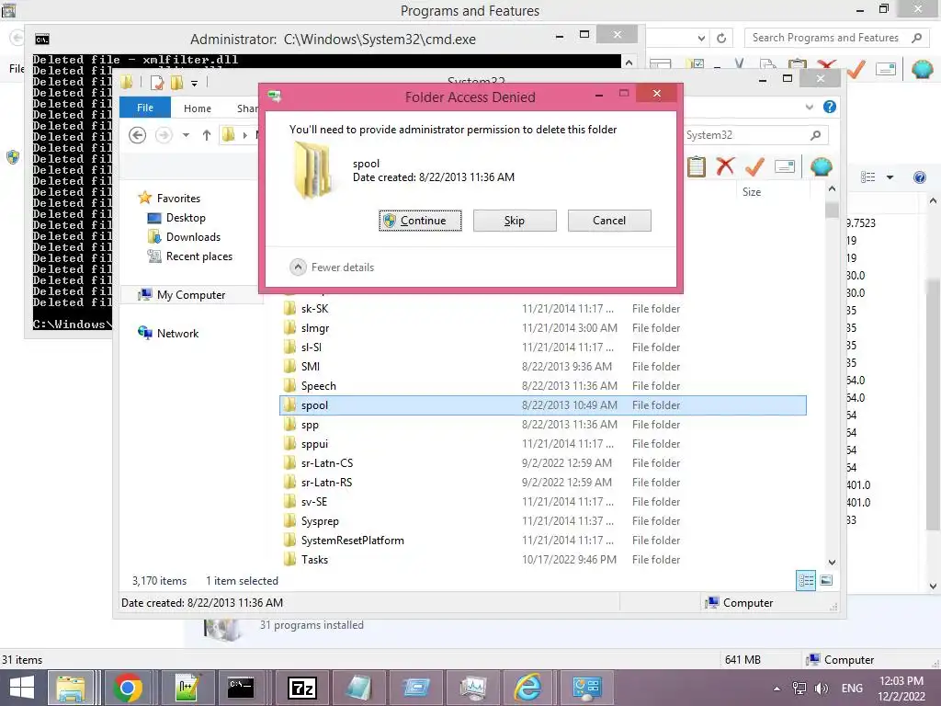Click file list scrollbar up arrow
The height and width of the screenshot is (706, 941).
(832, 189)
